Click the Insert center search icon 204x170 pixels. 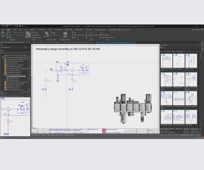161,48
